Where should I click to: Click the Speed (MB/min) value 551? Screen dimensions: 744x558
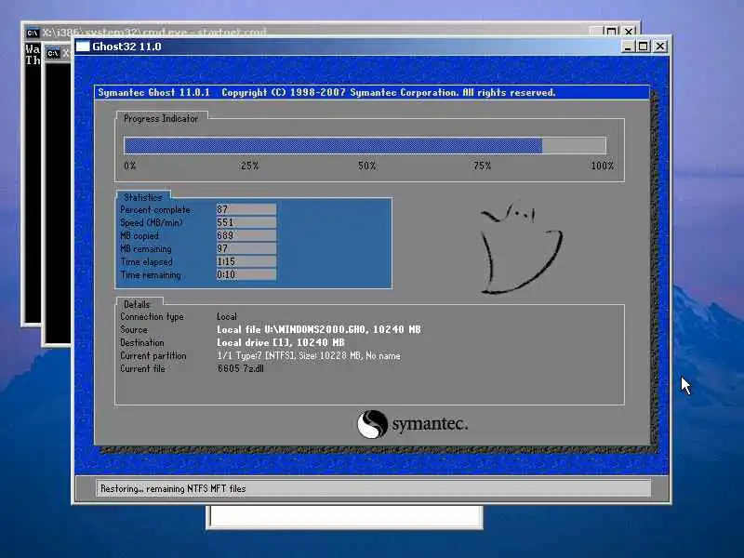click(x=246, y=222)
